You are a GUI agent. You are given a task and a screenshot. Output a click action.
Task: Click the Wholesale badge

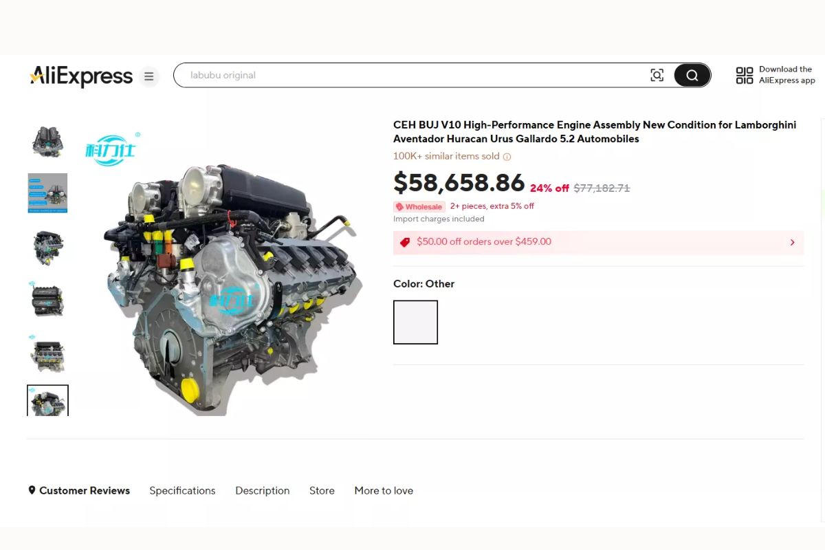coord(419,207)
